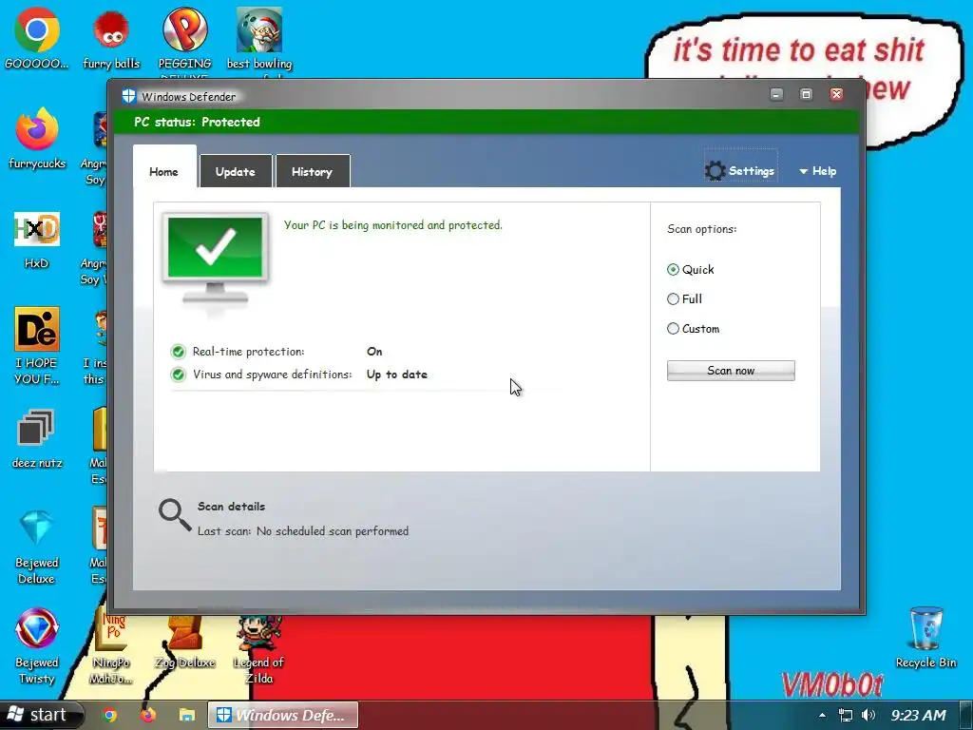Minimize the Windows Defender window
973x730 pixels.
(776, 94)
